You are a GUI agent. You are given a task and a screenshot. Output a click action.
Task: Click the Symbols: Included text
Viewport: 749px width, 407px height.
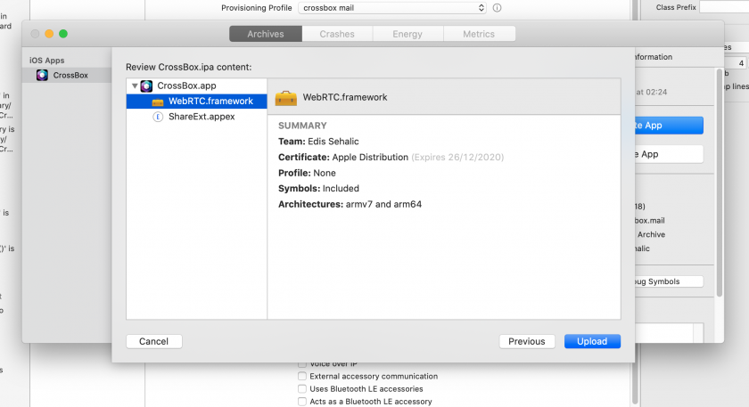point(318,189)
